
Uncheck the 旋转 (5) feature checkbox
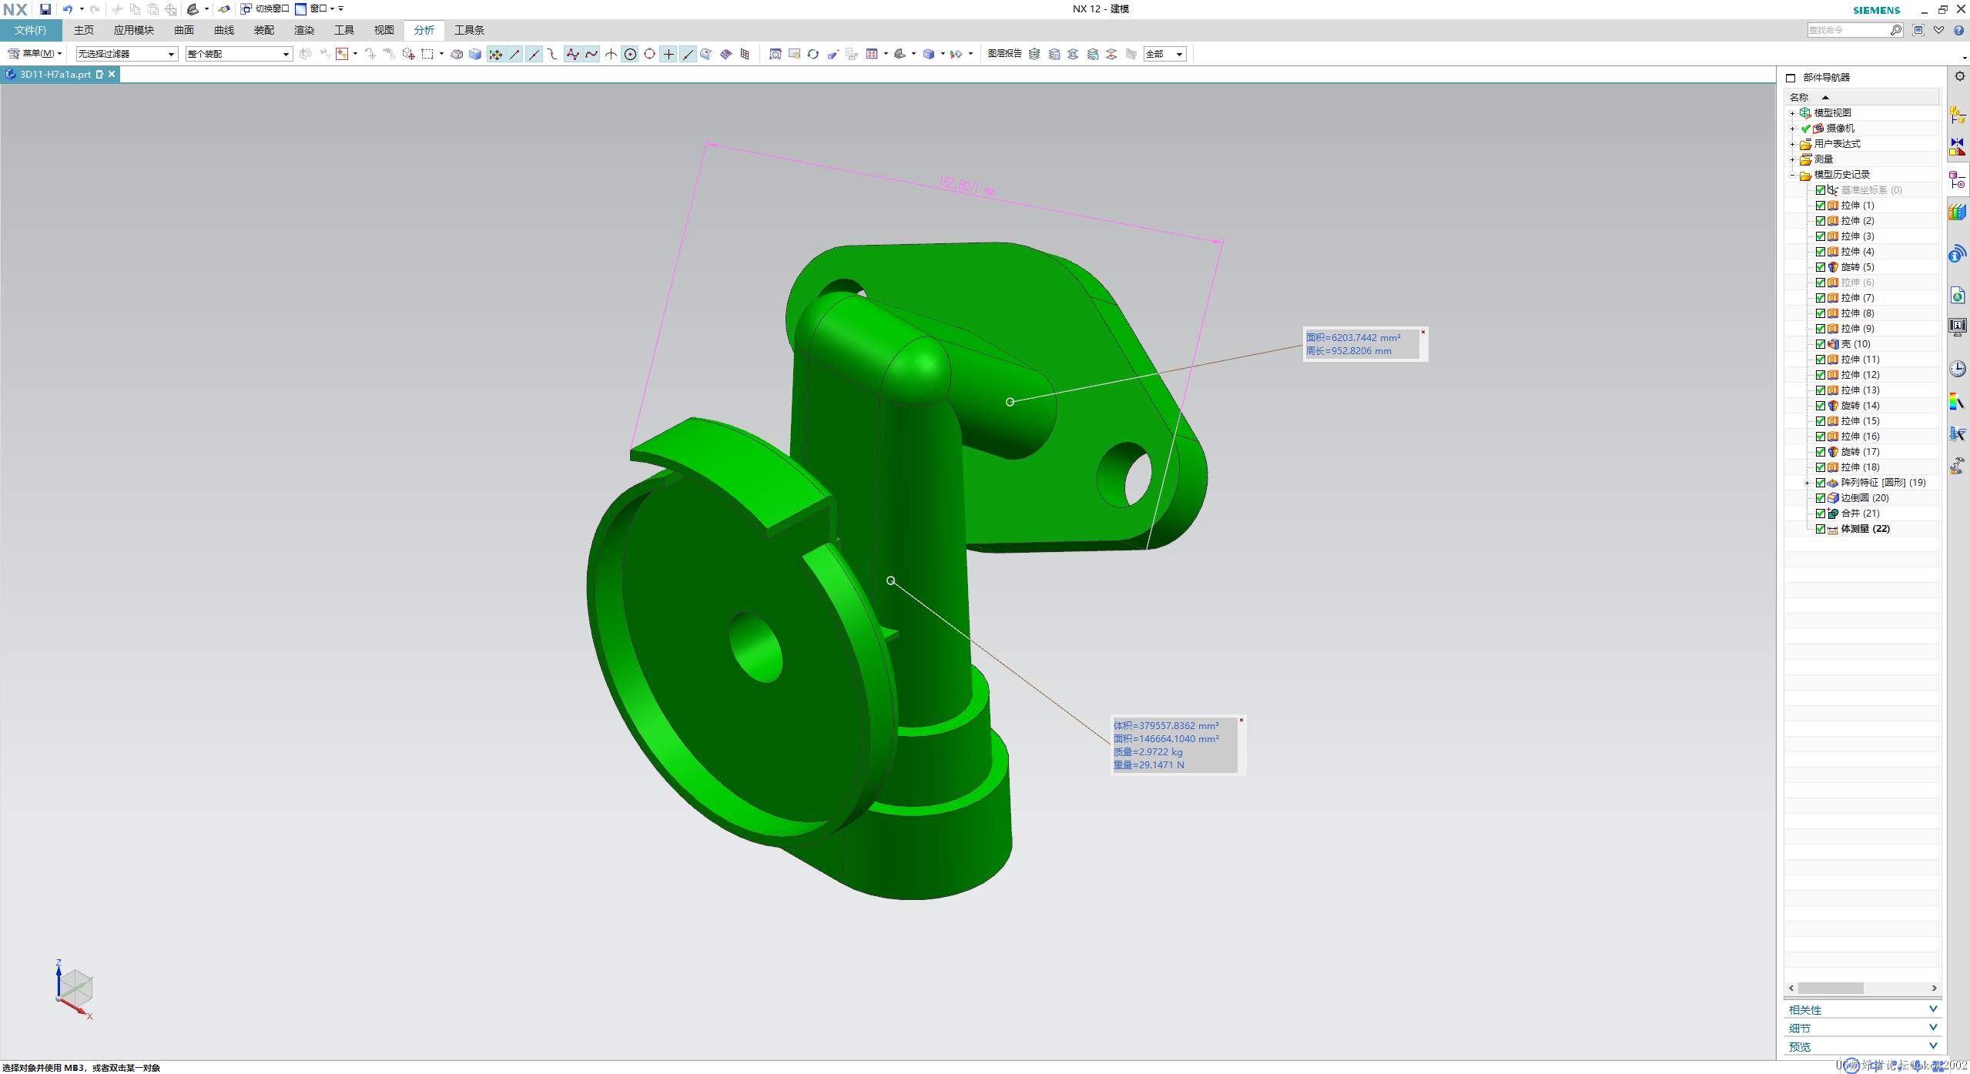click(x=1820, y=267)
